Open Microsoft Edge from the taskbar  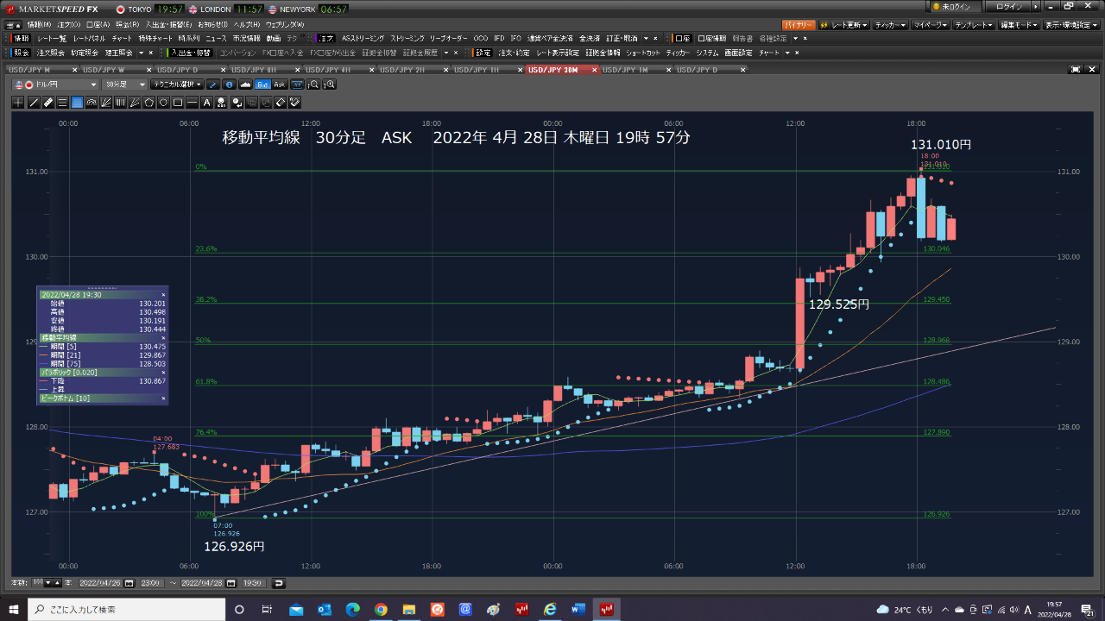pyautogui.click(x=352, y=610)
